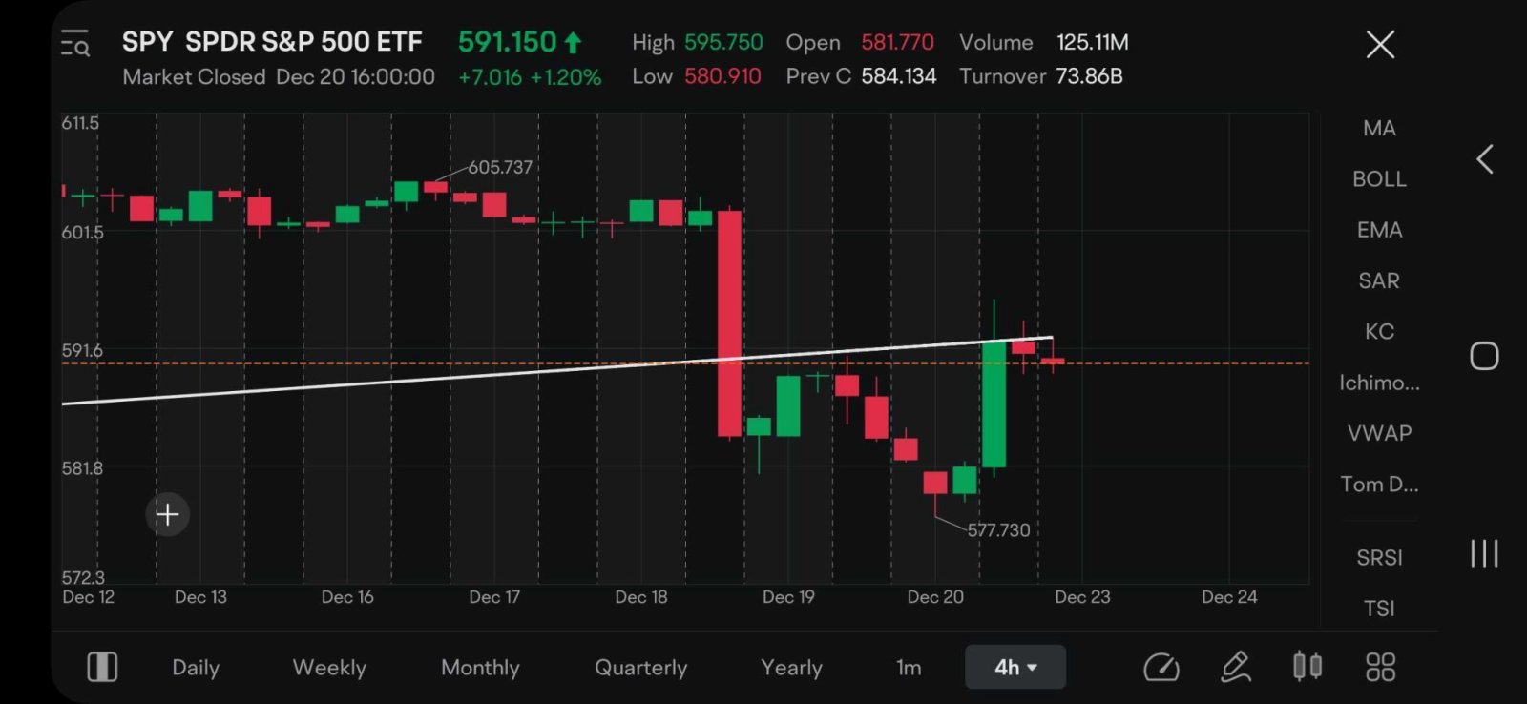
Task: Tap the large red Dec 18 candle
Action: click(x=730, y=324)
